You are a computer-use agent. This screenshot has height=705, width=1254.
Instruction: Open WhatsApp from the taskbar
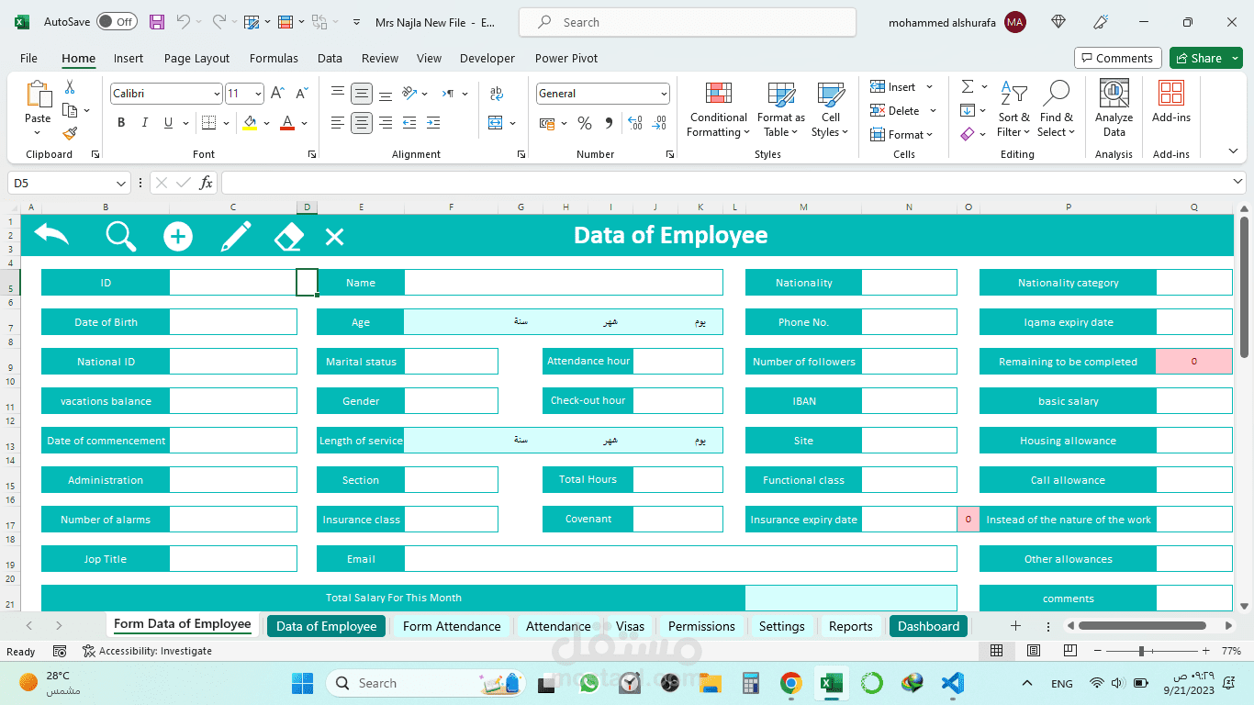coord(588,683)
